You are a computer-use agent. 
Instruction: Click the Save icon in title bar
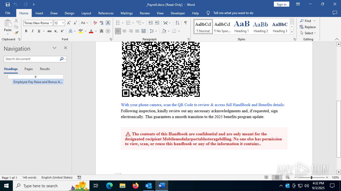tap(8, 5)
